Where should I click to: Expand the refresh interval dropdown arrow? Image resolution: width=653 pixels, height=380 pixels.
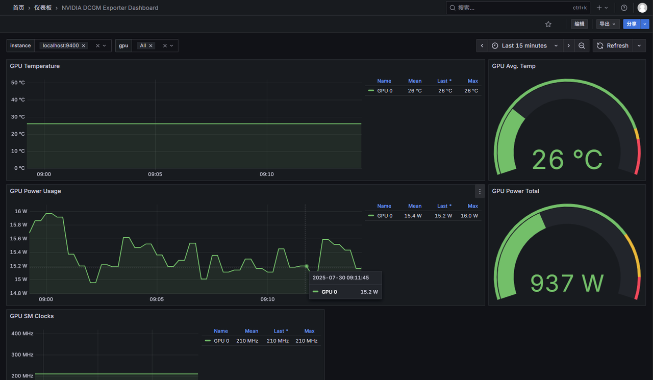(x=639, y=46)
